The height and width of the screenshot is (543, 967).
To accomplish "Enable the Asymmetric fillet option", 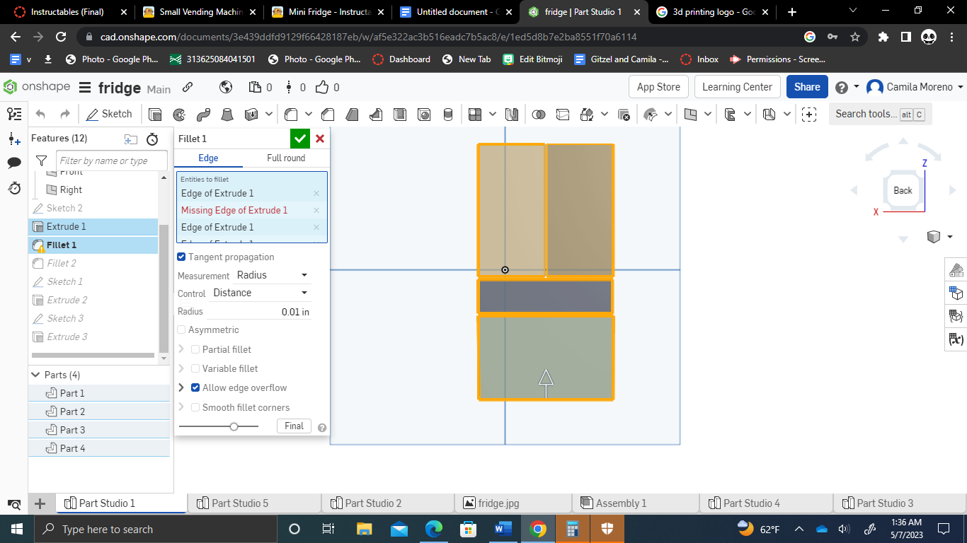I will point(181,329).
